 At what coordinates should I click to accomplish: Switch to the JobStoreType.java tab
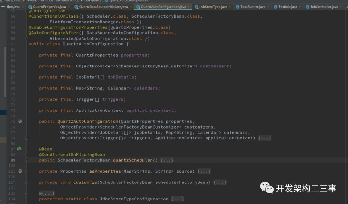coord(213,7)
